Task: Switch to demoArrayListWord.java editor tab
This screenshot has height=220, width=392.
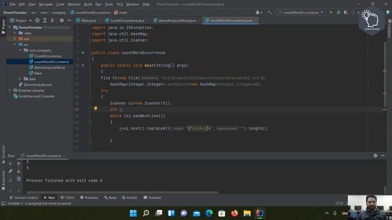Action: (177, 20)
